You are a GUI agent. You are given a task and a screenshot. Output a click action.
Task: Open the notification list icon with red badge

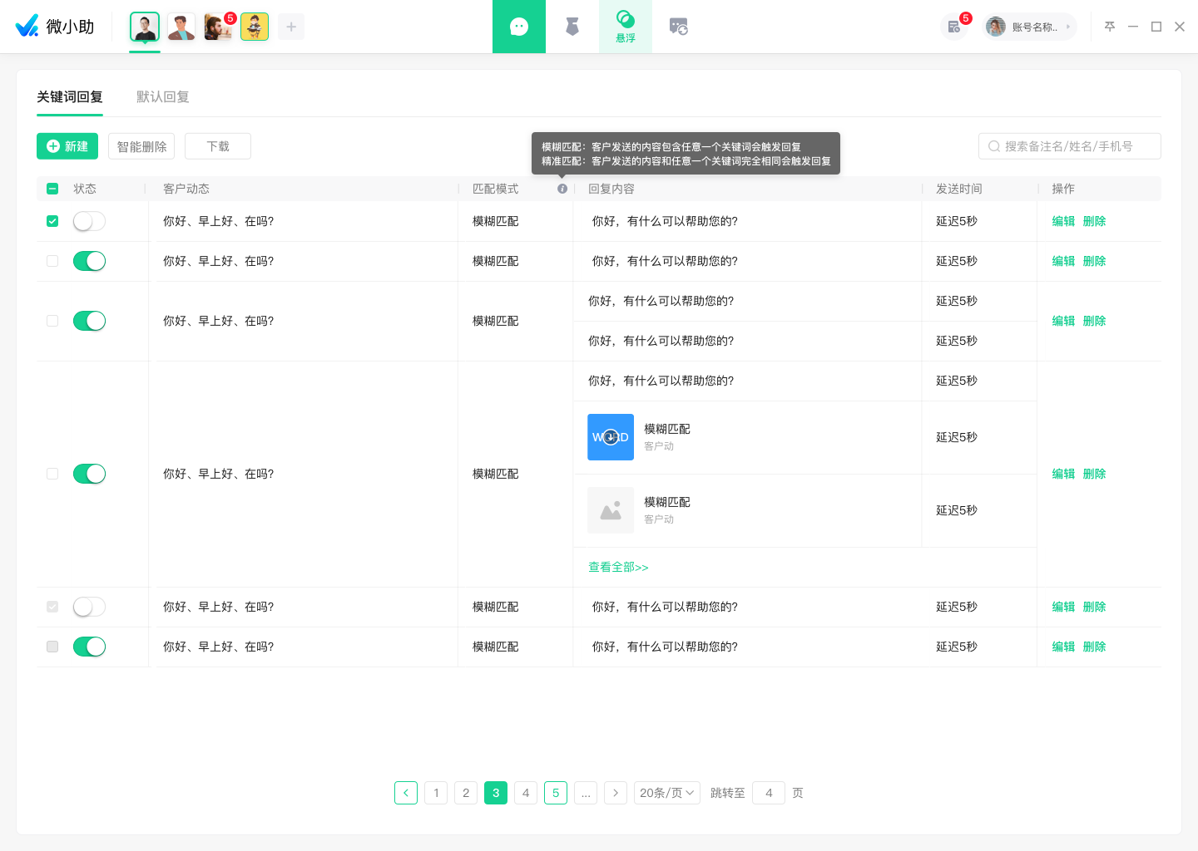954,27
